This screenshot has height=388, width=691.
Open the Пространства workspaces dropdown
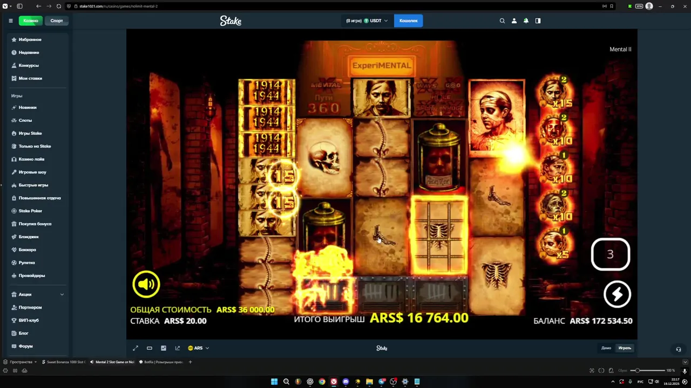coord(20,362)
